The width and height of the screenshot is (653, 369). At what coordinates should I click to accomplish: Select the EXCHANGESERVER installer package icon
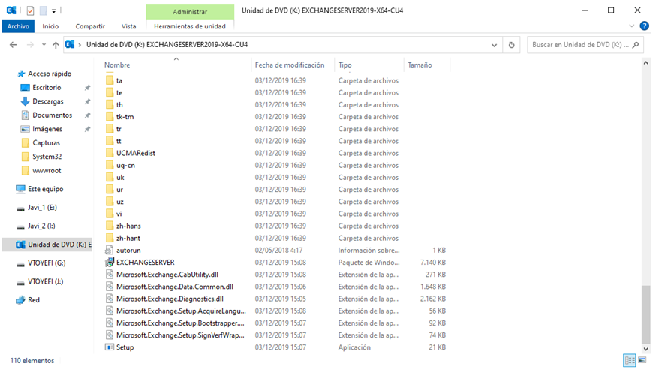click(x=109, y=262)
